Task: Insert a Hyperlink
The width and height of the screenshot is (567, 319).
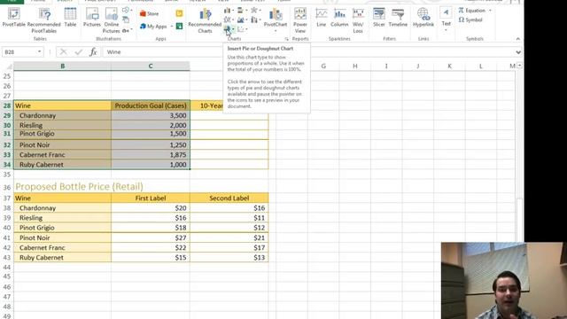Action: (x=423, y=18)
